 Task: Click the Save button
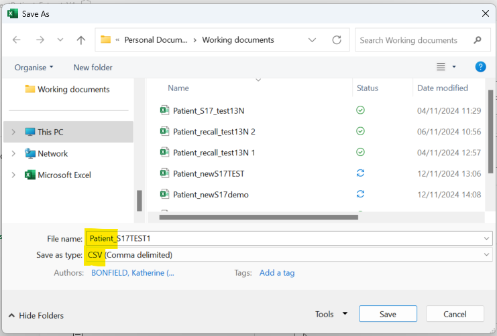click(388, 314)
